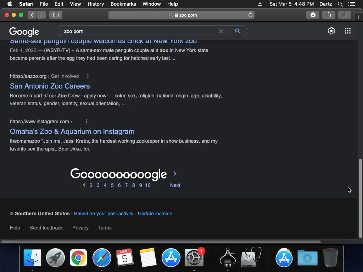The height and width of the screenshot is (272, 363).
Task: Go back with Safari's back arrow
Action: (32, 15)
